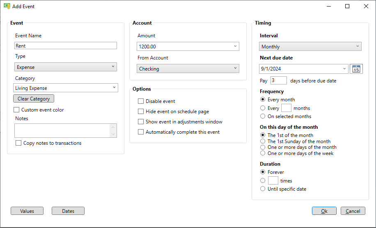Click the Clear Category button
The width and height of the screenshot is (376, 228).
pos(34,99)
